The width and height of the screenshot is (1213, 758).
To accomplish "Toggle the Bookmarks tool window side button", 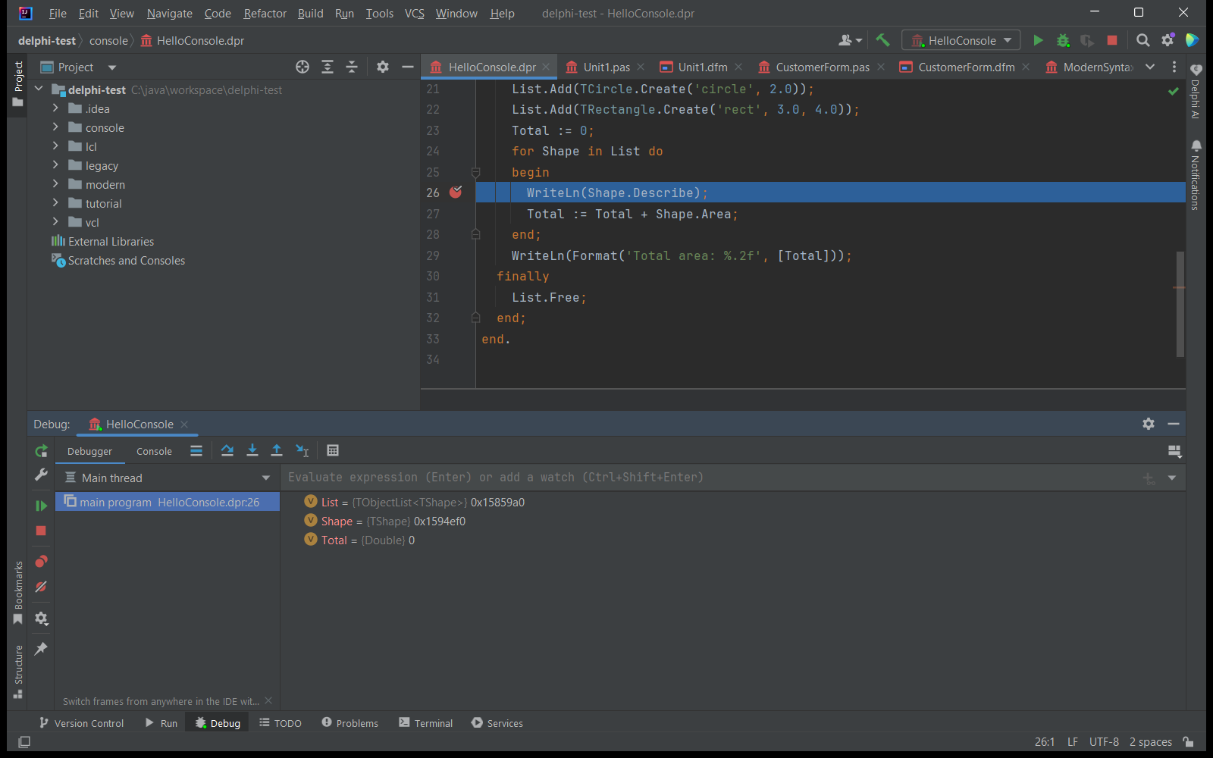I will tap(18, 593).
